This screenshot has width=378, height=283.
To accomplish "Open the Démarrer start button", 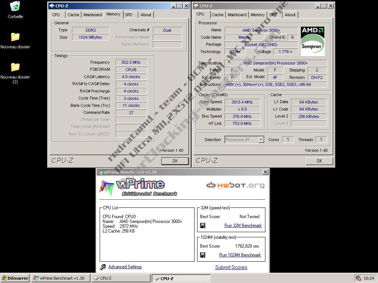I will point(15,278).
